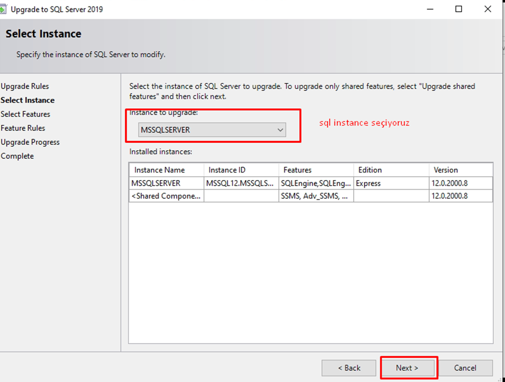Click the Next > button
Screen dimensions: 505x382
(x=407, y=368)
